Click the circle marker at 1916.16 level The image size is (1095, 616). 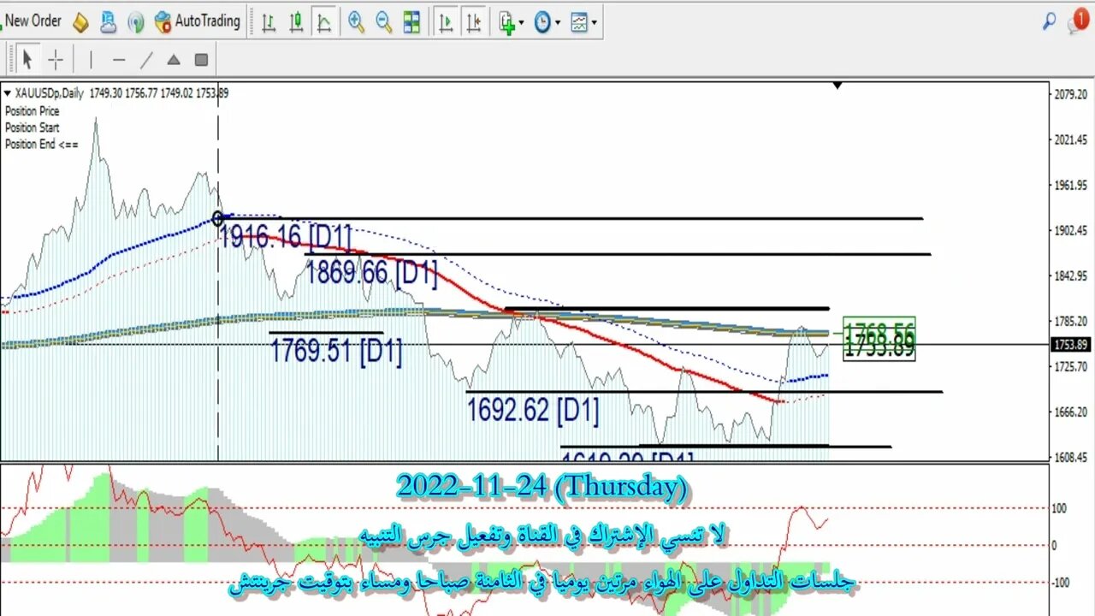click(x=218, y=219)
